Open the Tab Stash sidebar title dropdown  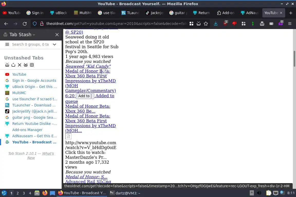click(x=22, y=35)
